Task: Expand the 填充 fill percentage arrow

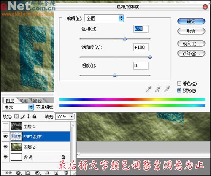Action: coord(72,116)
